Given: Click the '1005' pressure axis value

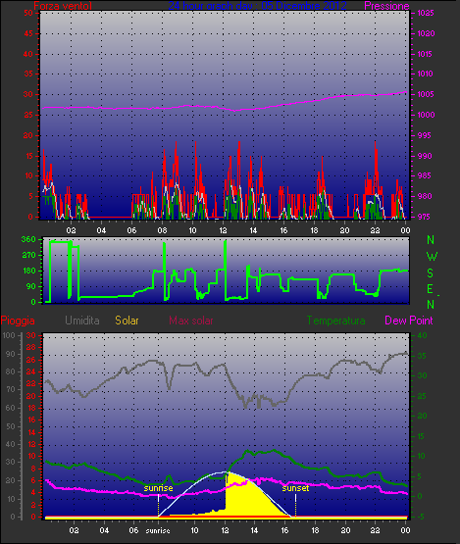Looking at the screenshot, I should point(426,94).
